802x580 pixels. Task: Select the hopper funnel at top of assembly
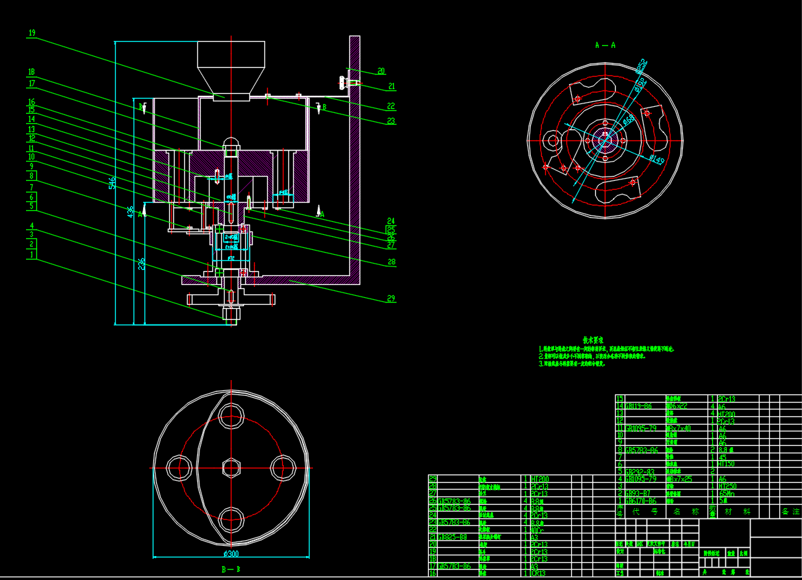231,66
